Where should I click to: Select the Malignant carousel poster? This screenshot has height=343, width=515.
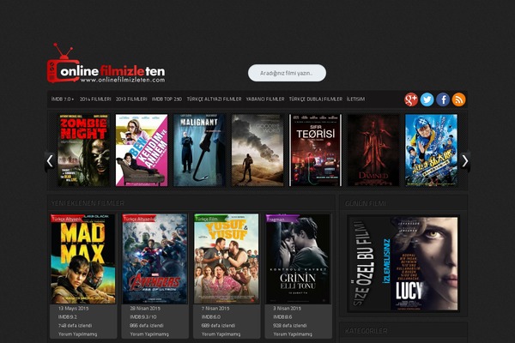point(199,150)
